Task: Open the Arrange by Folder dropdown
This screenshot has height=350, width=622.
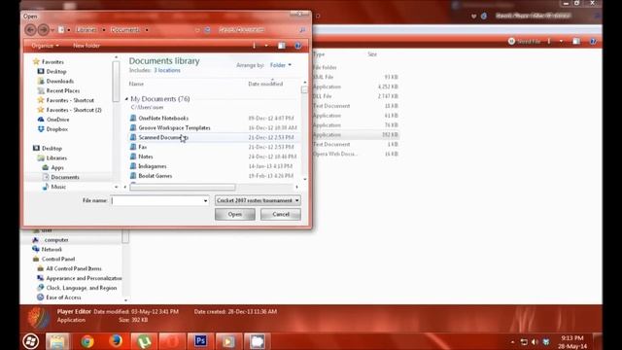Action: pos(281,65)
